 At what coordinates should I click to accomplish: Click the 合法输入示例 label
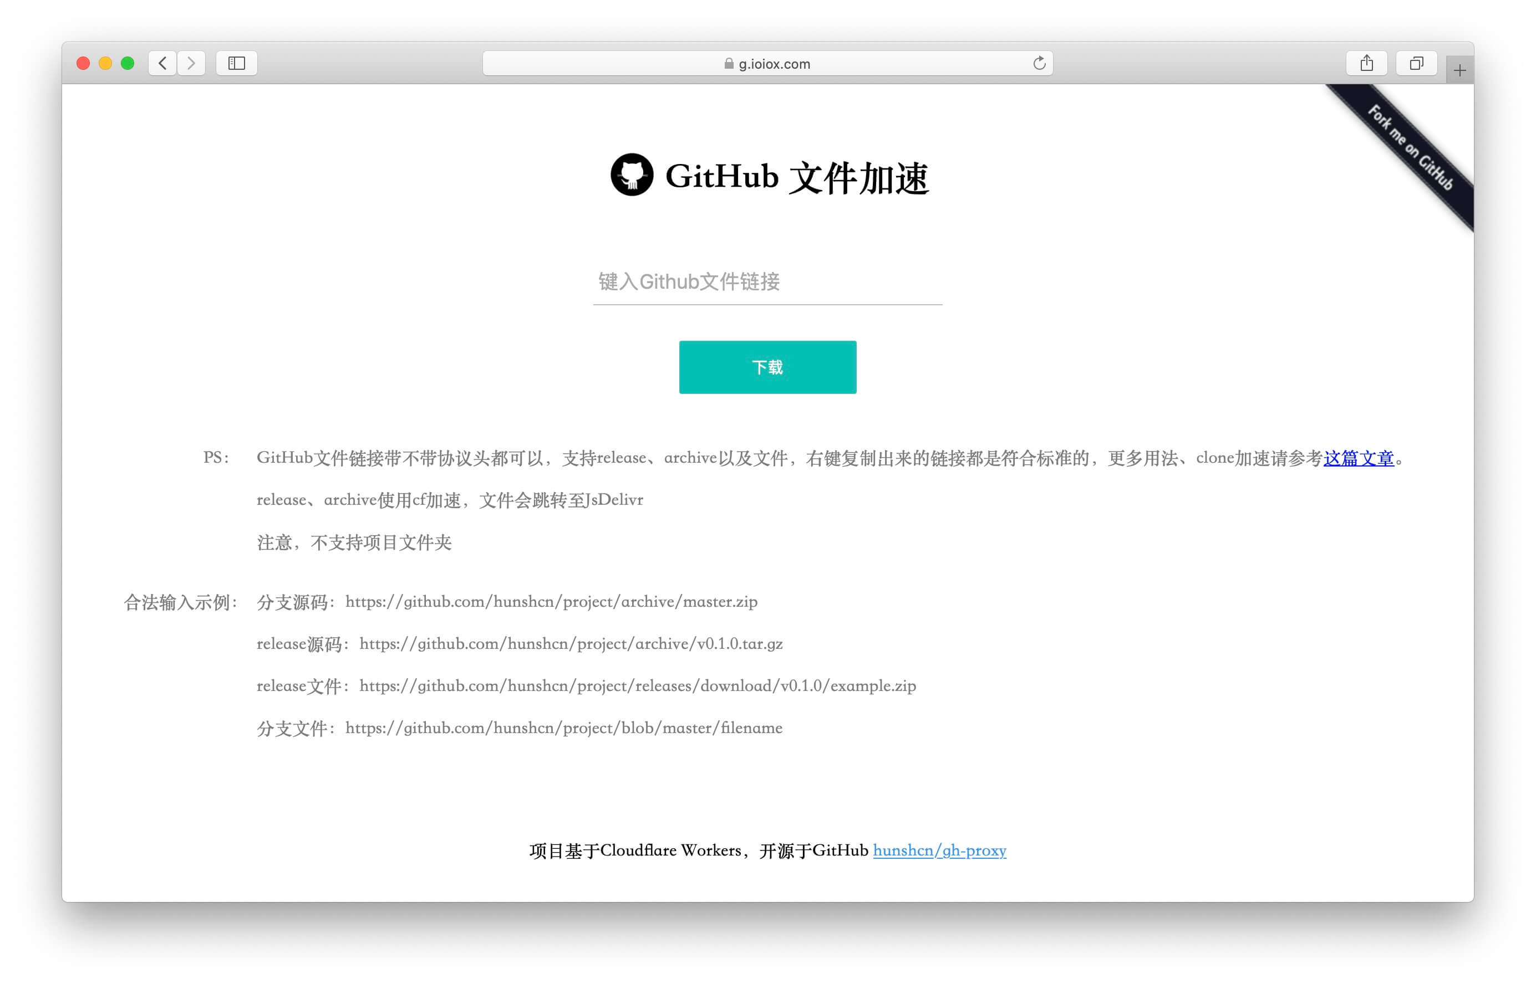tap(181, 603)
